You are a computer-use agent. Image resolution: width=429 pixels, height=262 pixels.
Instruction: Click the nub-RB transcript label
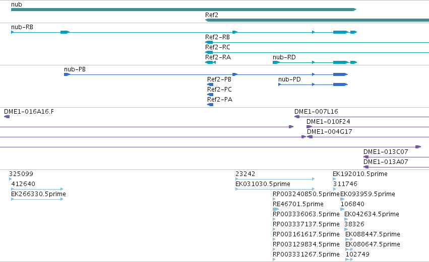click(x=22, y=27)
